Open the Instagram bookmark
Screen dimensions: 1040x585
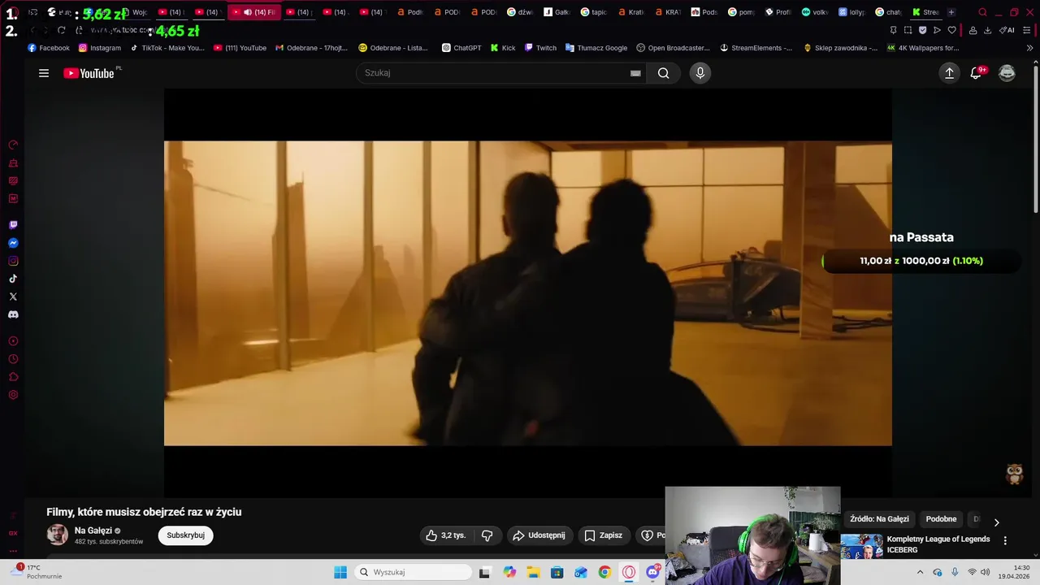[x=100, y=48]
